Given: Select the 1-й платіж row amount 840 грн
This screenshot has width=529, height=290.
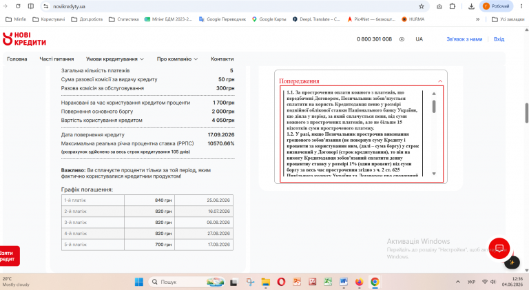Looking at the screenshot, I should (163, 200).
